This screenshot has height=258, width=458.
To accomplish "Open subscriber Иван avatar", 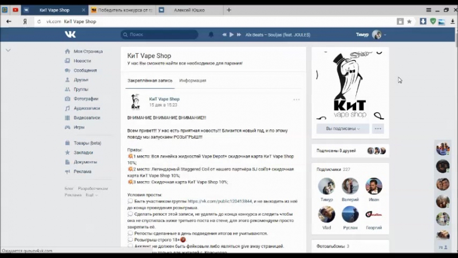I will pos(374,186).
